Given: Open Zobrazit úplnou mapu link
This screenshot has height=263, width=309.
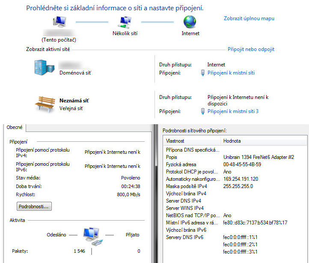Looking at the screenshot, I should point(249,18).
